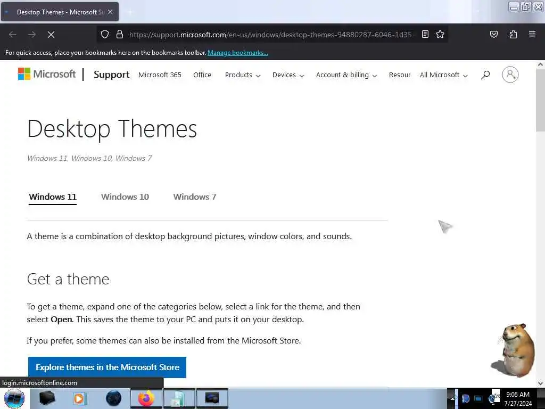Select the Desktop Themes browser tab
Image resolution: width=545 pixels, height=409 pixels.
coord(59,12)
